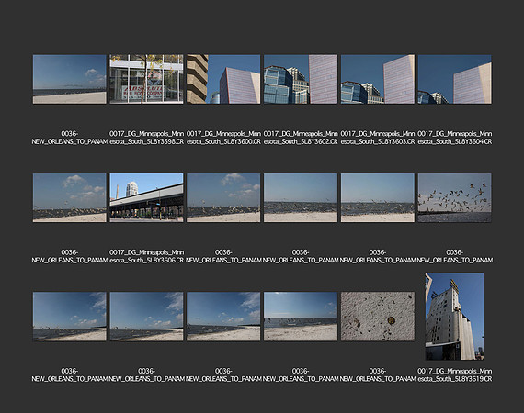Click the filename label ending 5L8Y3606.CR
524x413 pixels.
click(x=147, y=256)
